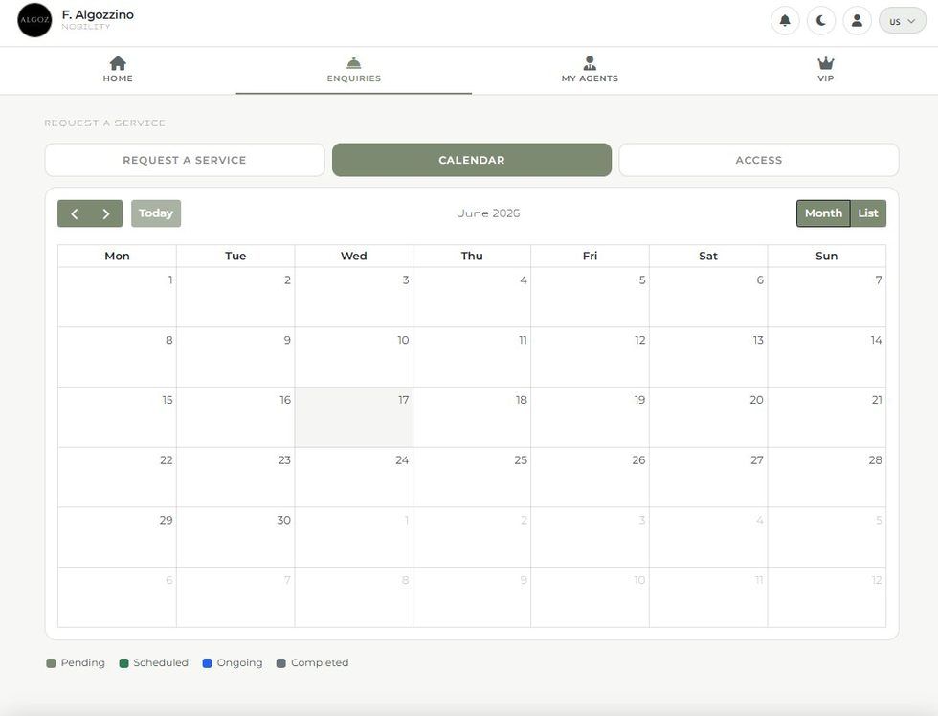Click the Wed column header
The width and height of the screenshot is (938, 716).
click(353, 256)
